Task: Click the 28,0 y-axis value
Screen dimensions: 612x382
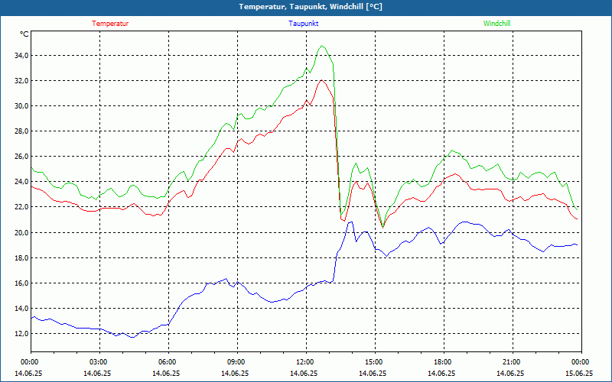Action: 21,131
